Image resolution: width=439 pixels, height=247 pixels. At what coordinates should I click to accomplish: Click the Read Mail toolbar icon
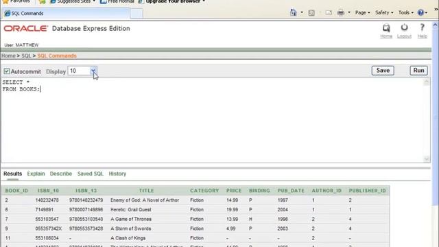point(329,12)
